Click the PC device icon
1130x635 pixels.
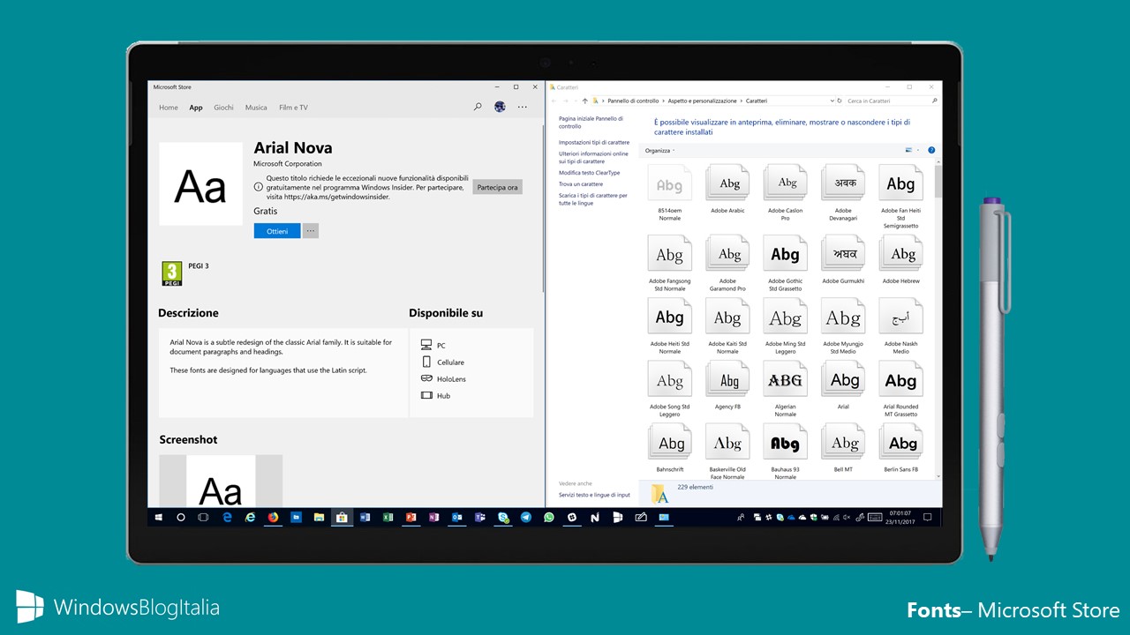point(426,345)
